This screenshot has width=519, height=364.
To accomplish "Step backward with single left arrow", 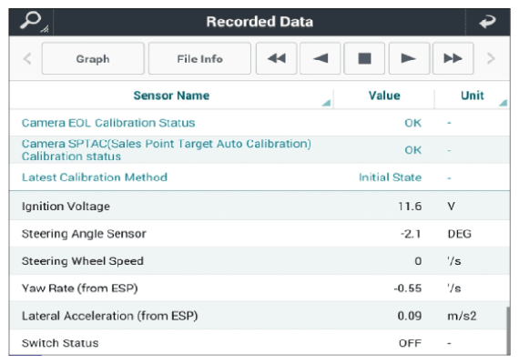I will (x=321, y=58).
